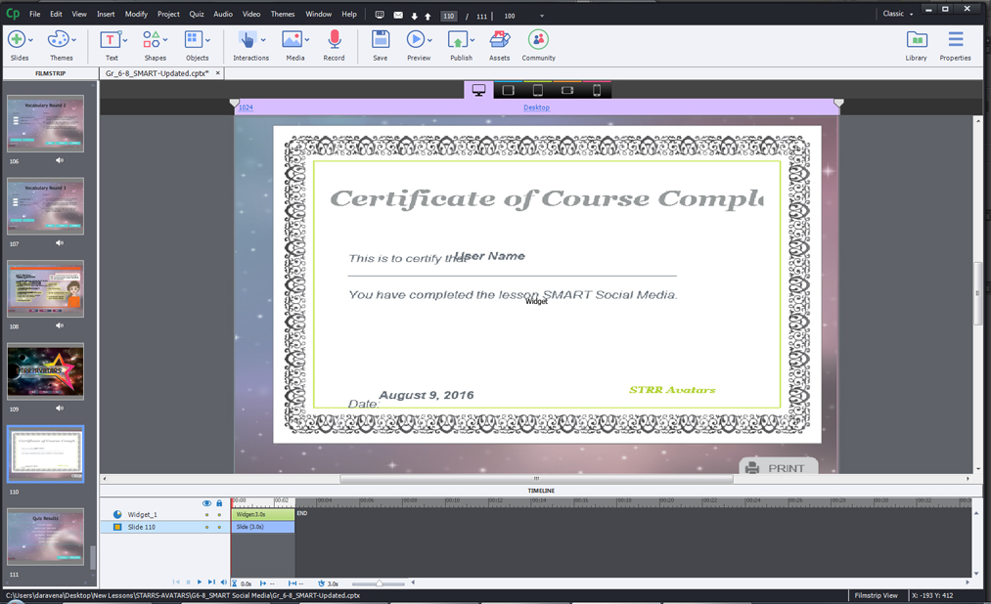Click the Record microphone icon
This screenshot has height=604, width=991.
334,40
